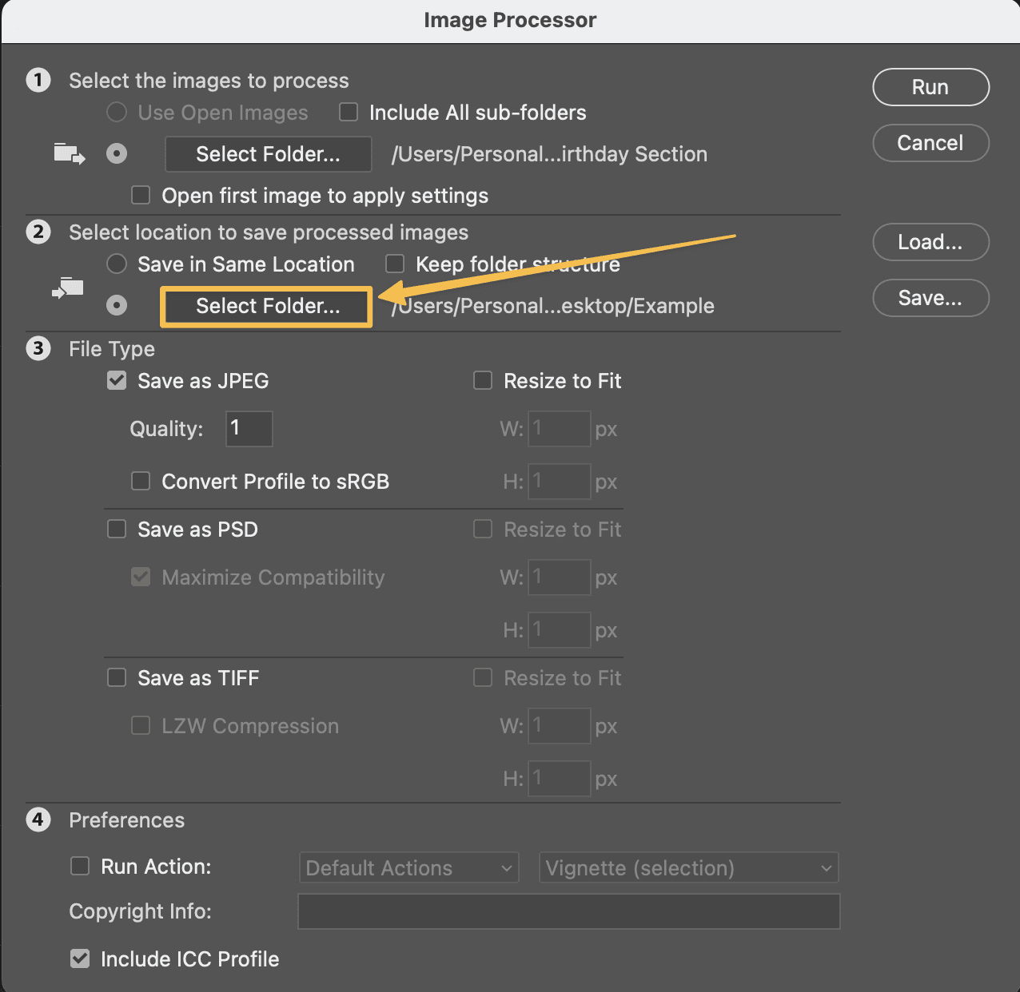Disable Include ICC Profile
The width and height of the screenshot is (1020, 992).
(x=79, y=958)
